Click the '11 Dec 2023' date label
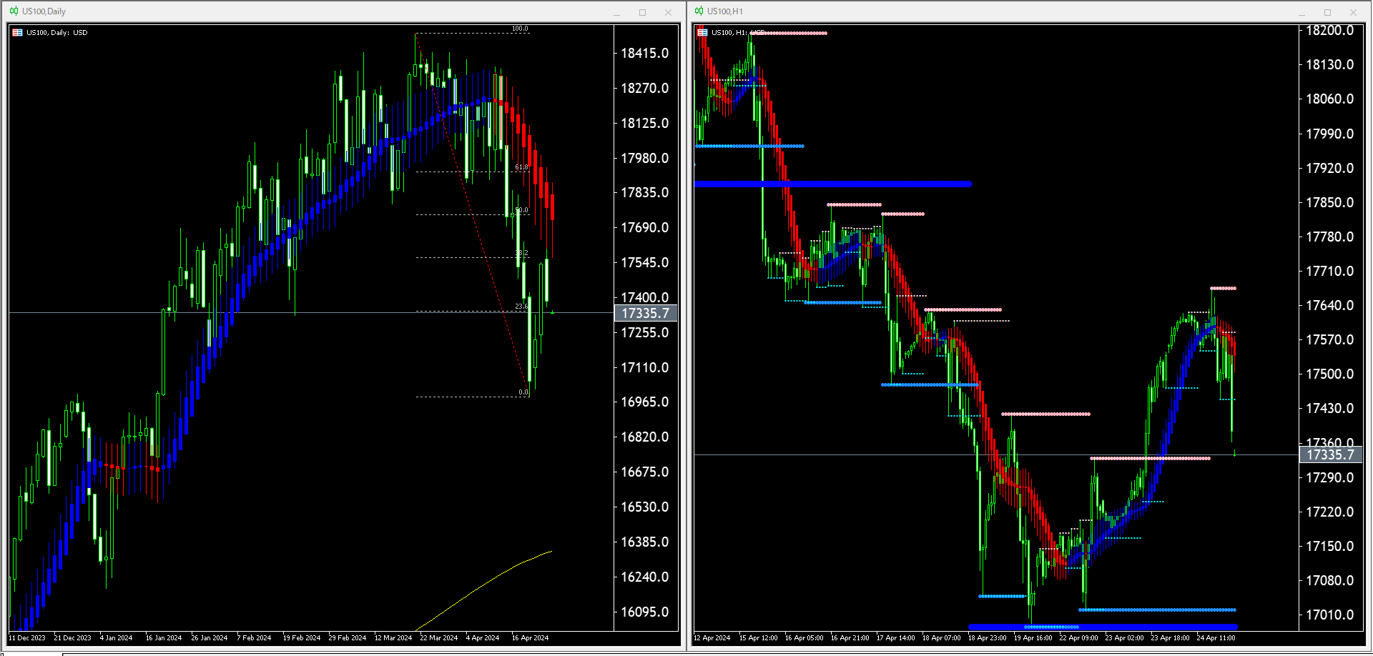Image resolution: width=1373 pixels, height=656 pixels. coord(27,638)
